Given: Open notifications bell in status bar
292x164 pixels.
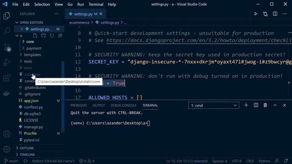Looking at the screenshot, I should 286,161.
